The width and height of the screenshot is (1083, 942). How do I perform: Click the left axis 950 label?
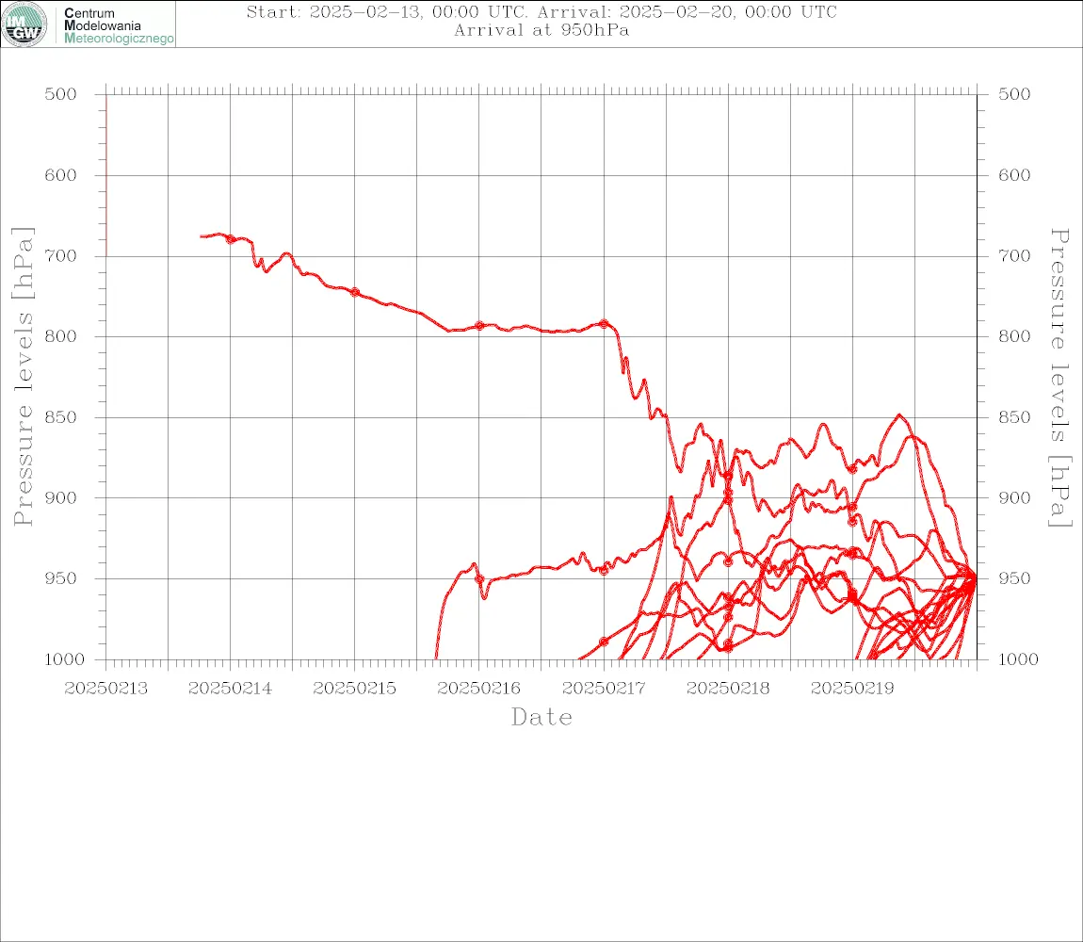[x=61, y=578]
